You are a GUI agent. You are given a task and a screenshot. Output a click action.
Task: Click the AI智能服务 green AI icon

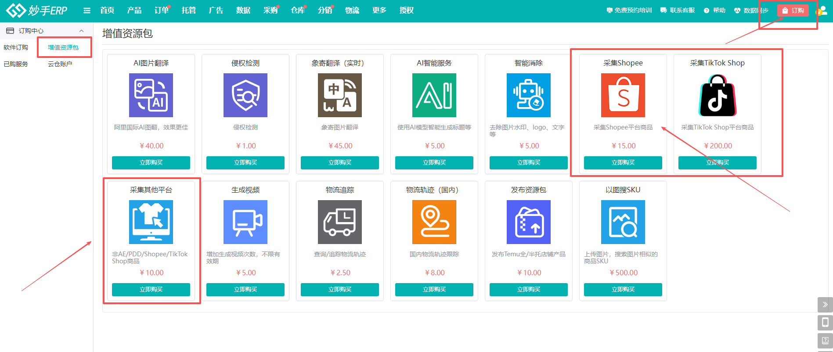434,95
